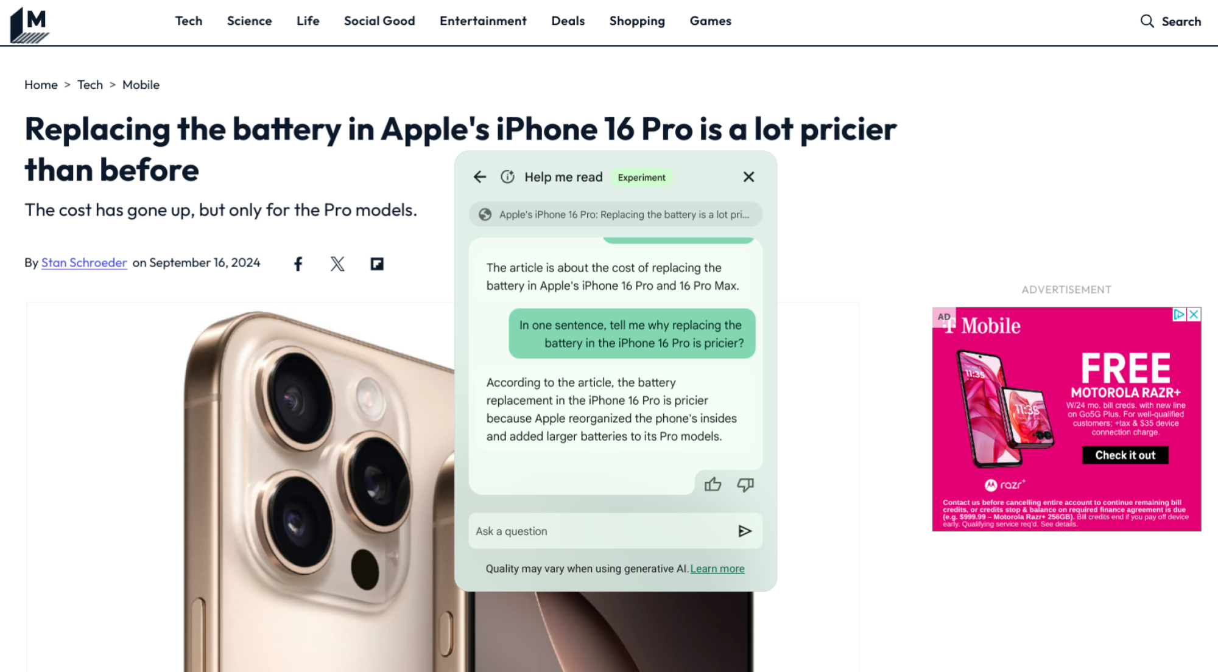Open the Tech navigation menu
This screenshot has height=672, width=1218.
coord(189,21)
